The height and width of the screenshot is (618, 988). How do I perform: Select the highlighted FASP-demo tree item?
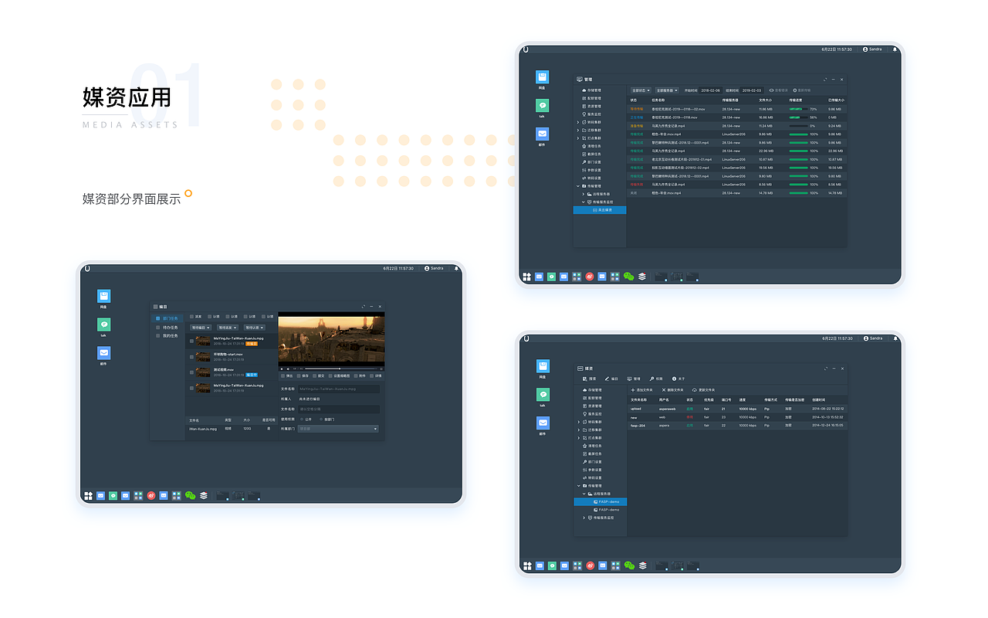point(601,501)
